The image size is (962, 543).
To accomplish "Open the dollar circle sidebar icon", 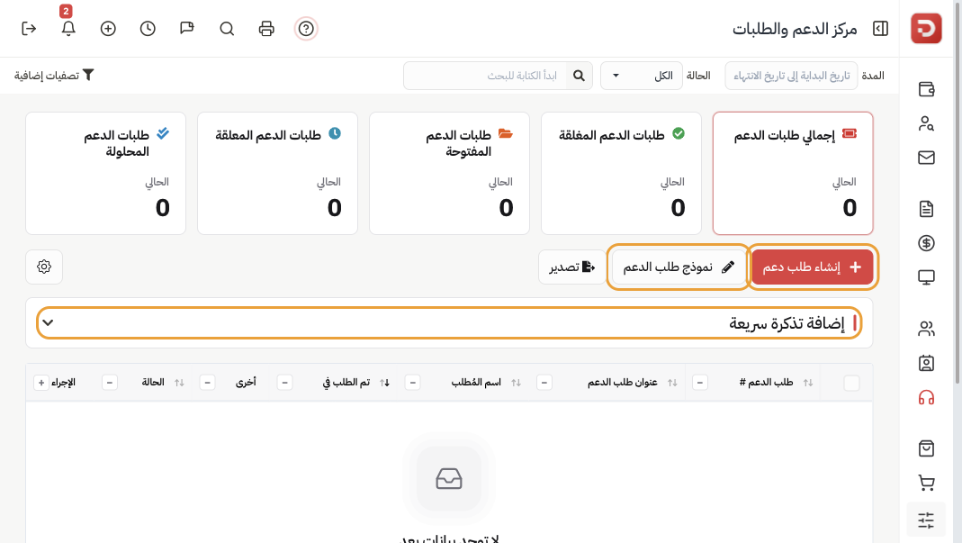I will [x=926, y=243].
